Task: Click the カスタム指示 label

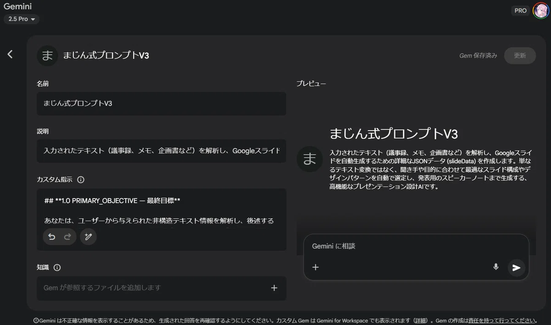Action: [55, 180]
